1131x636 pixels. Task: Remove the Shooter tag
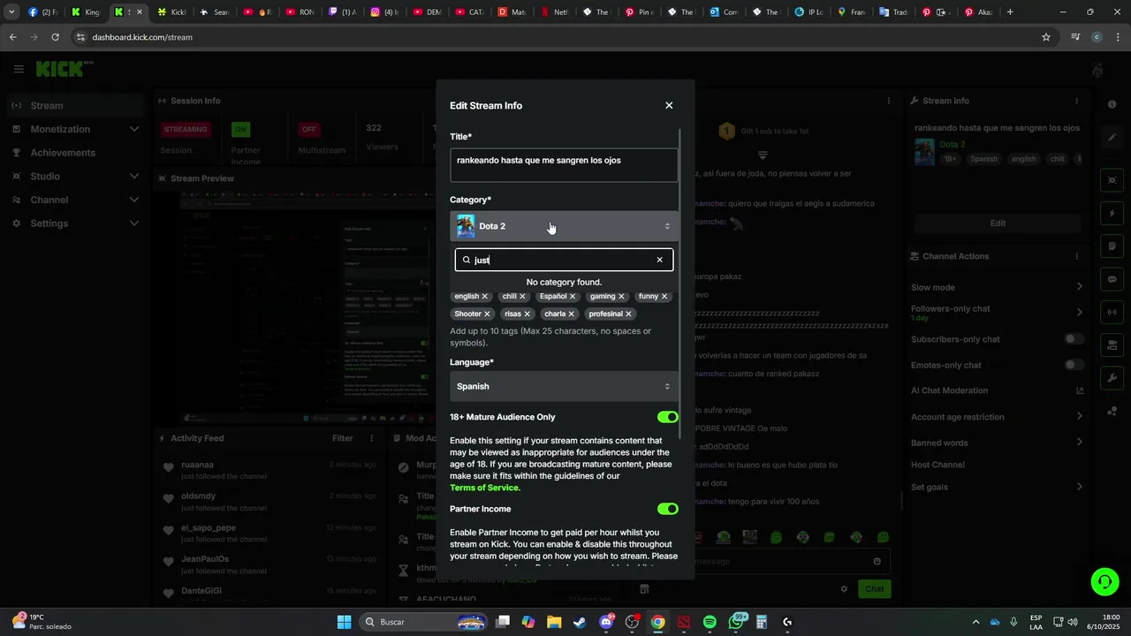pos(487,314)
